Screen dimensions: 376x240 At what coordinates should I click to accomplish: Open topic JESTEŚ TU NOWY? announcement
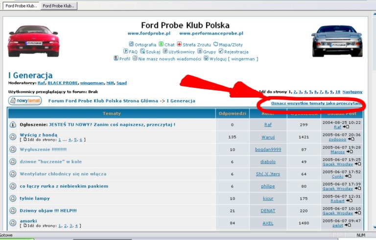click(x=112, y=124)
